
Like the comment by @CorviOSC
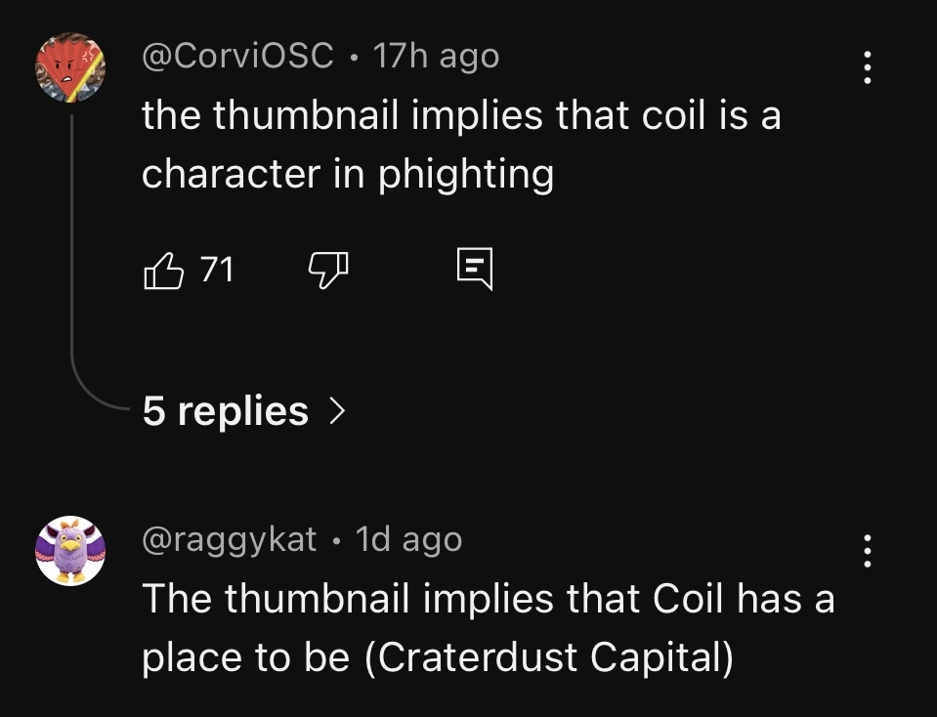click(163, 270)
